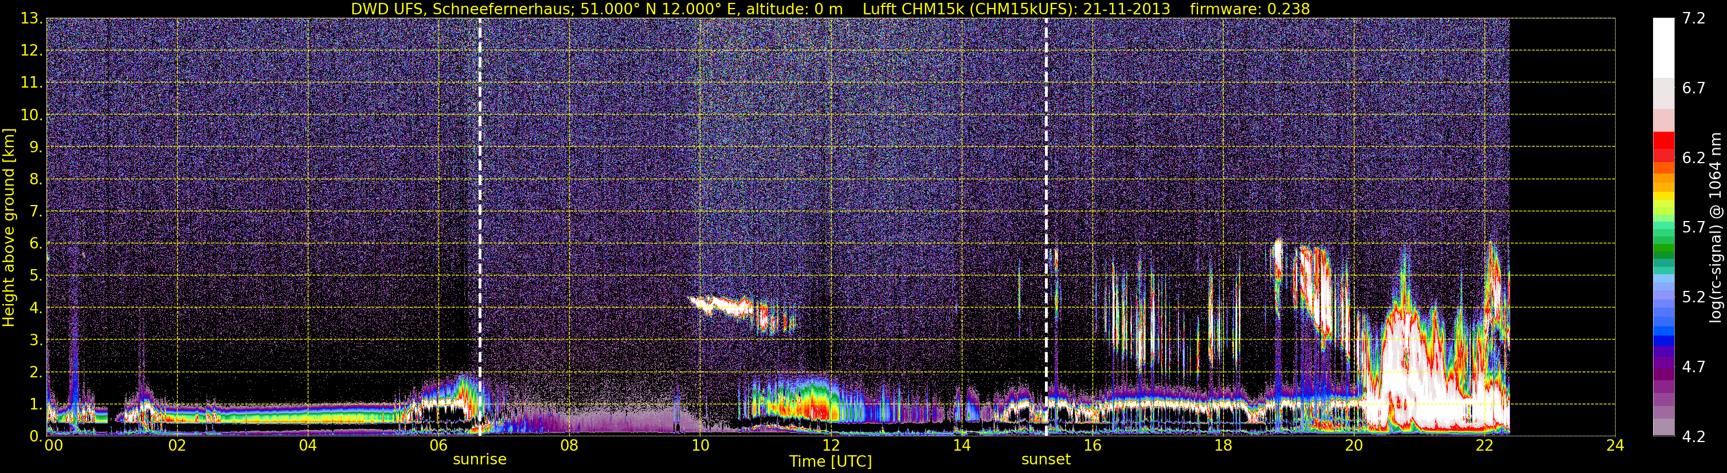
Task: Click the x-axis tick label "00"
Action: [54, 446]
